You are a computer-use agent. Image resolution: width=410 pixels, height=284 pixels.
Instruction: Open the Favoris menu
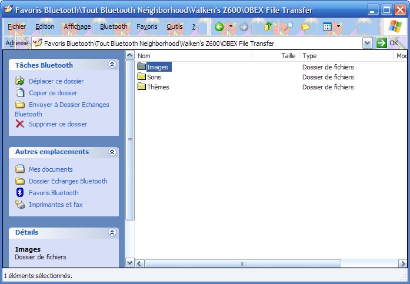(147, 26)
